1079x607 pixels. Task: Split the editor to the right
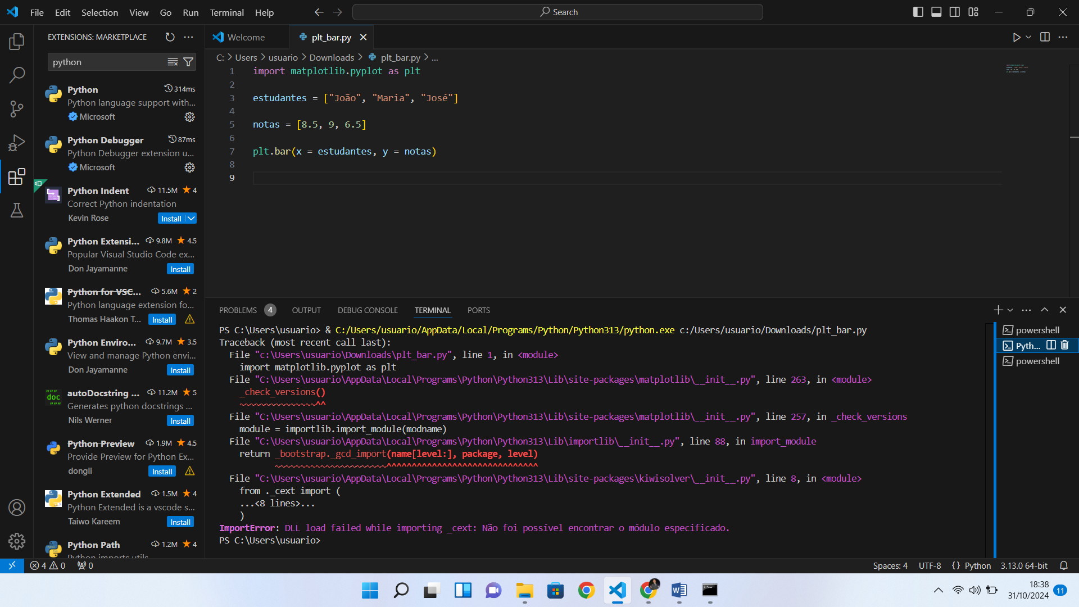[x=1045, y=37]
